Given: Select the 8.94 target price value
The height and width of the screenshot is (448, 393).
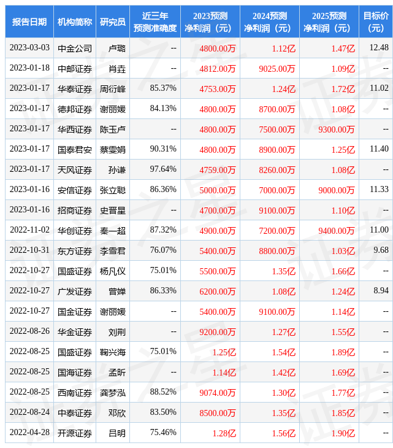Looking at the screenshot, I should point(381,291).
